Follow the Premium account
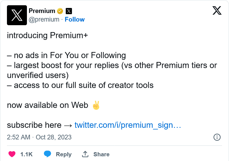 pyautogui.click(x=75, y=19)
